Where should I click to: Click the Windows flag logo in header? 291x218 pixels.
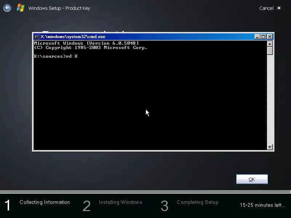point(20,8)
